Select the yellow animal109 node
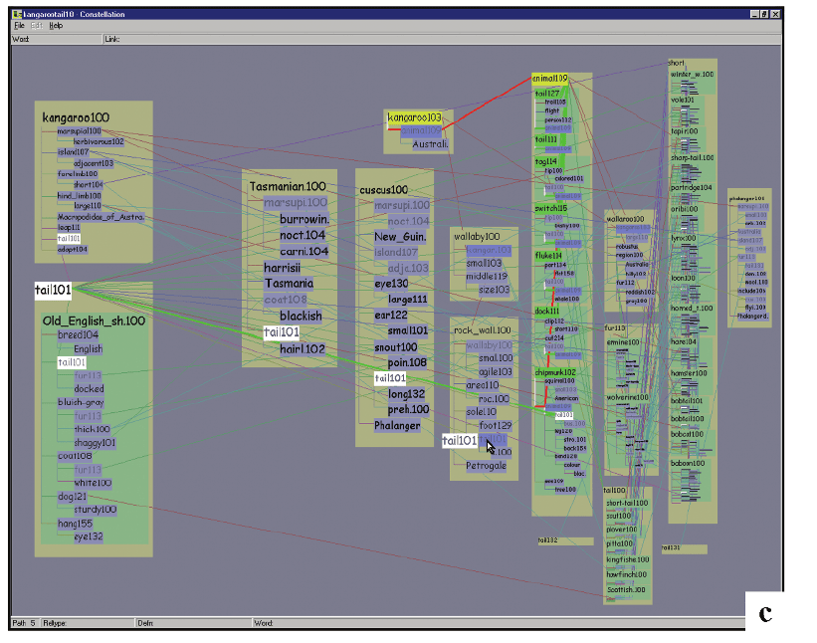817x643 pixels. click(550, 78)
